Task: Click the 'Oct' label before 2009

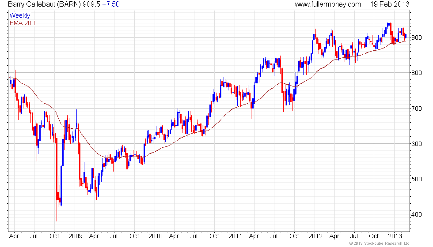Action: pyautogui.click(x=54, y=236)
